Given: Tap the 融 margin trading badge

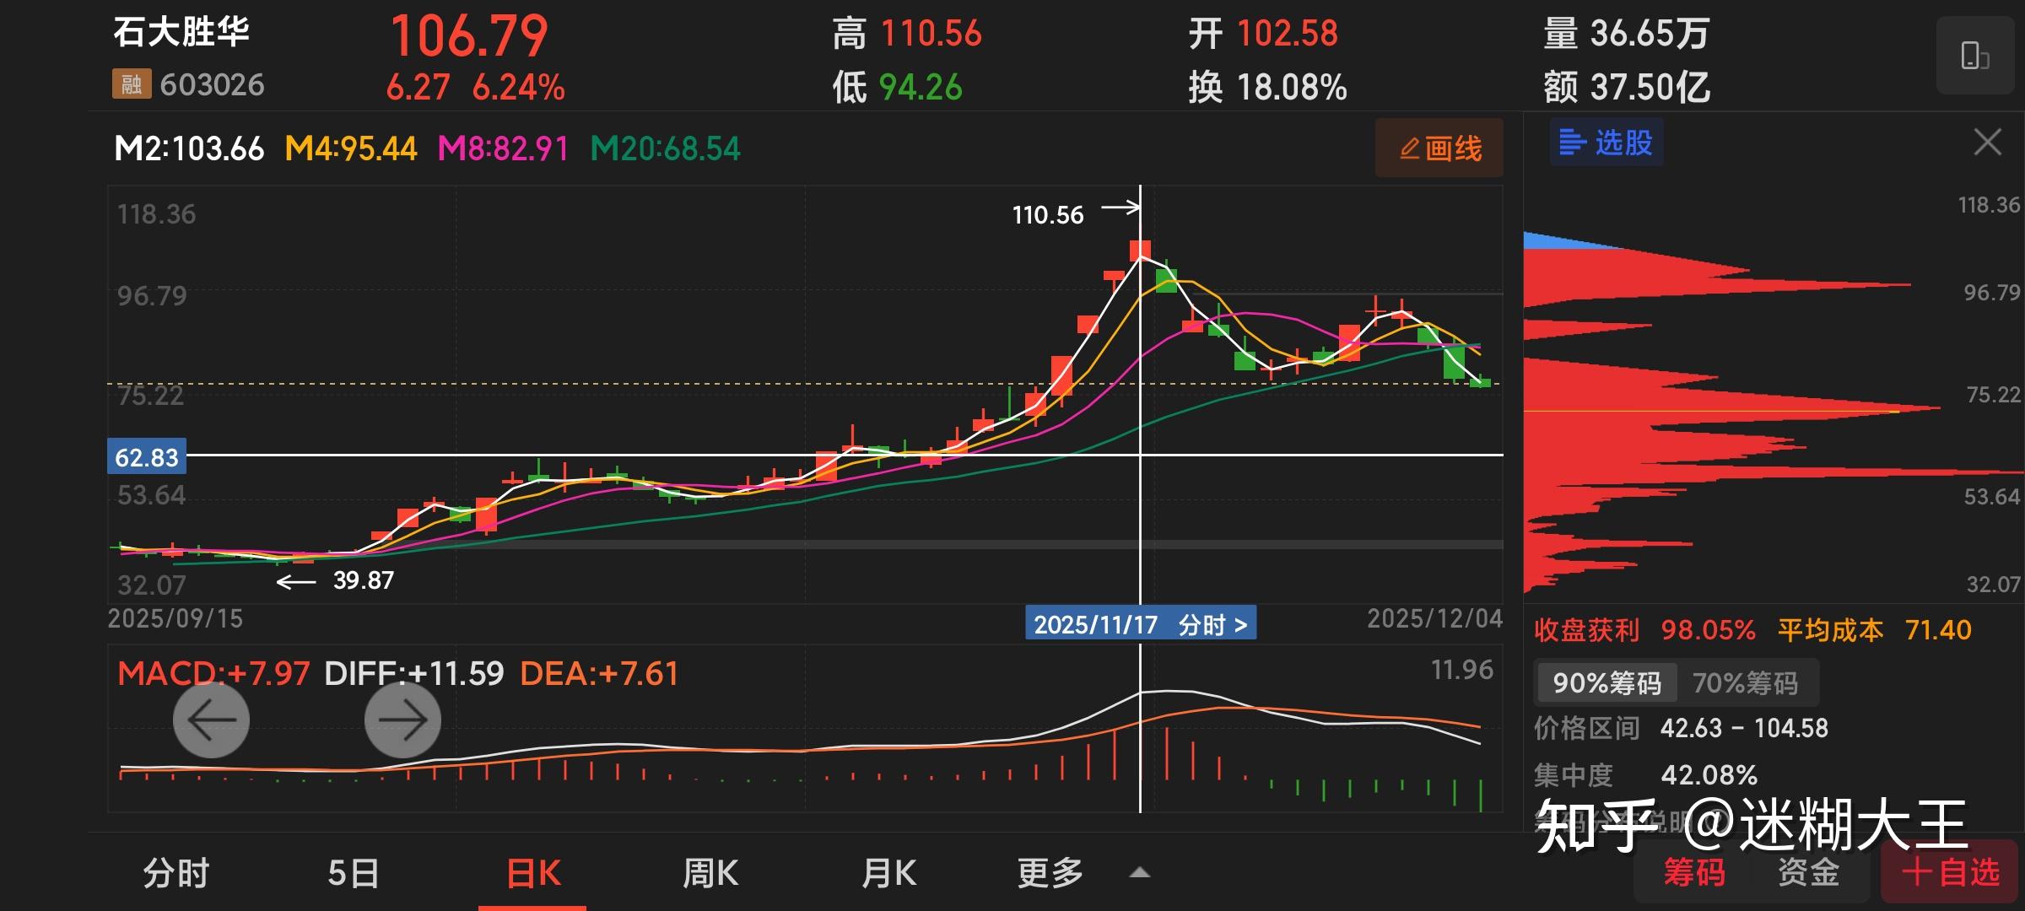Looking at the screenshot, I should (131, 84).
